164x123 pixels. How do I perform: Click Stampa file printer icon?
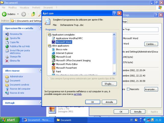[7, 57]
